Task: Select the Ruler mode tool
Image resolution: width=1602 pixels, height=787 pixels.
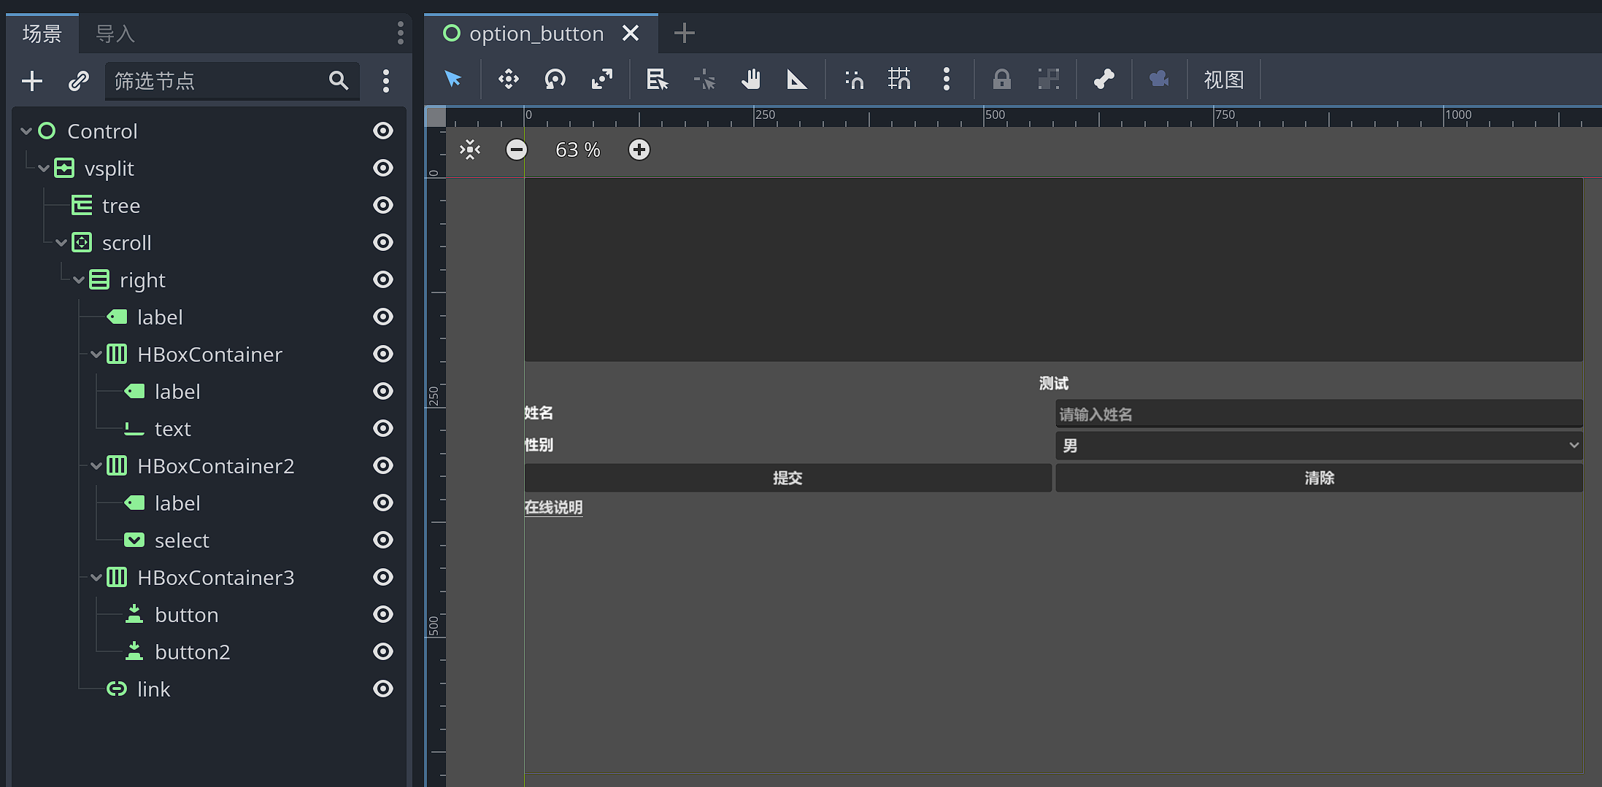Action: 797,80
